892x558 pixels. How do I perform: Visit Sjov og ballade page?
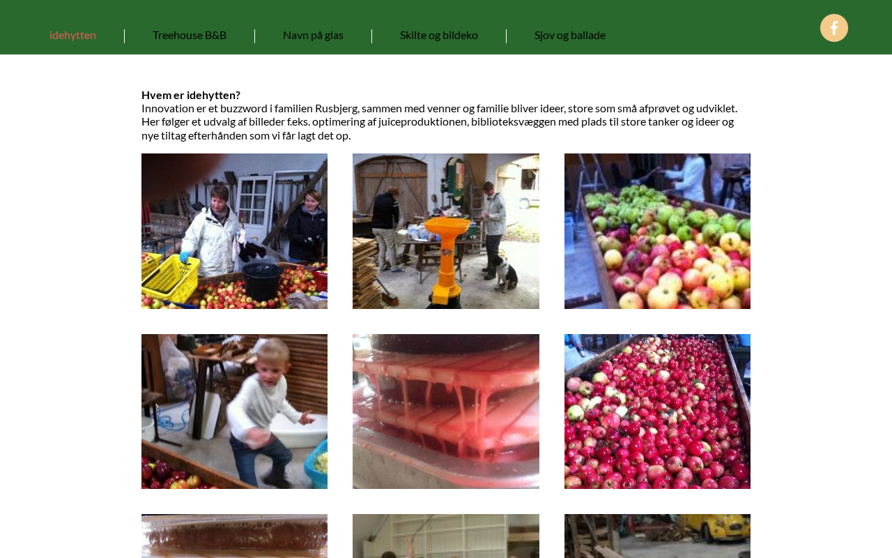coord(570,35)
